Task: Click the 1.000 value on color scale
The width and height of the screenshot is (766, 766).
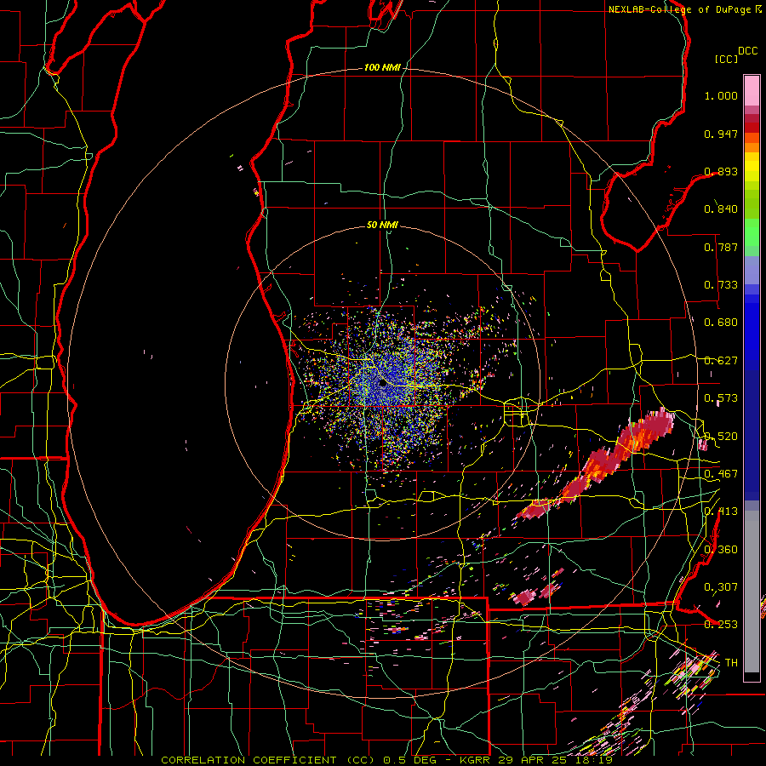Action: [x=721, y=95]
